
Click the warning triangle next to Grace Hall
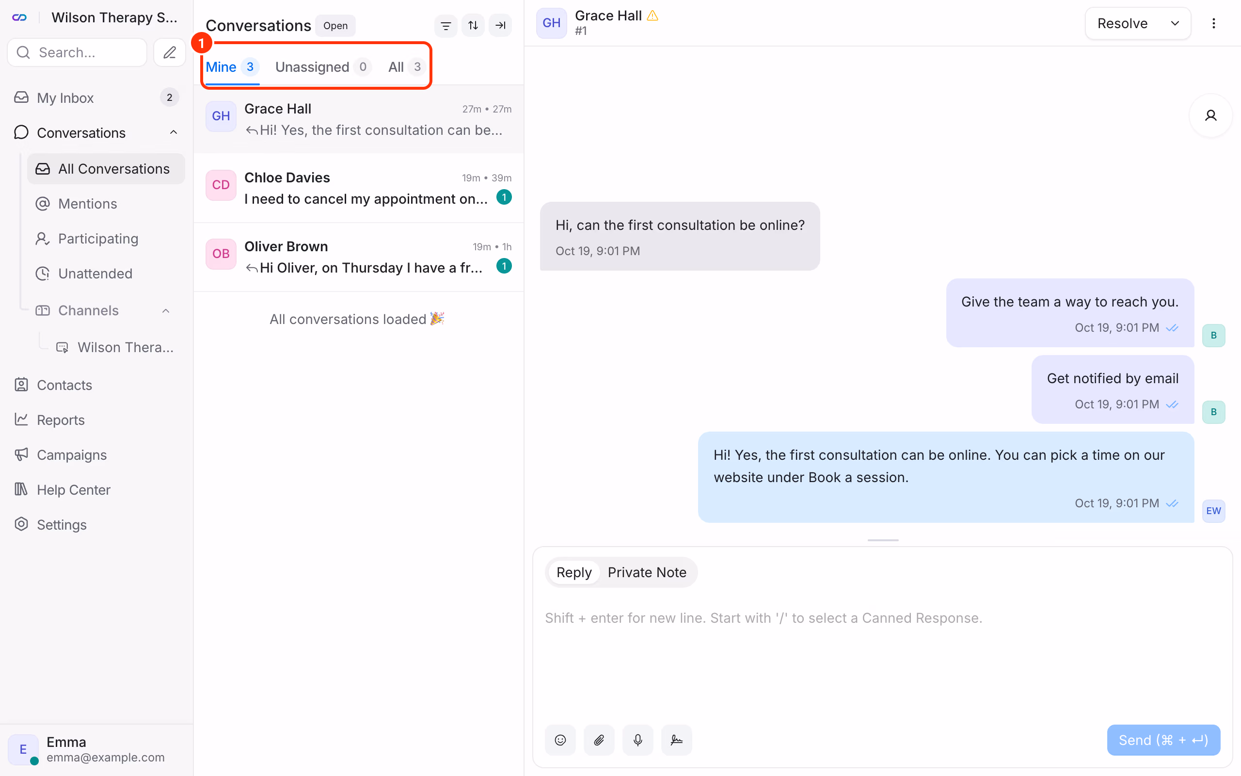(652, 16)
